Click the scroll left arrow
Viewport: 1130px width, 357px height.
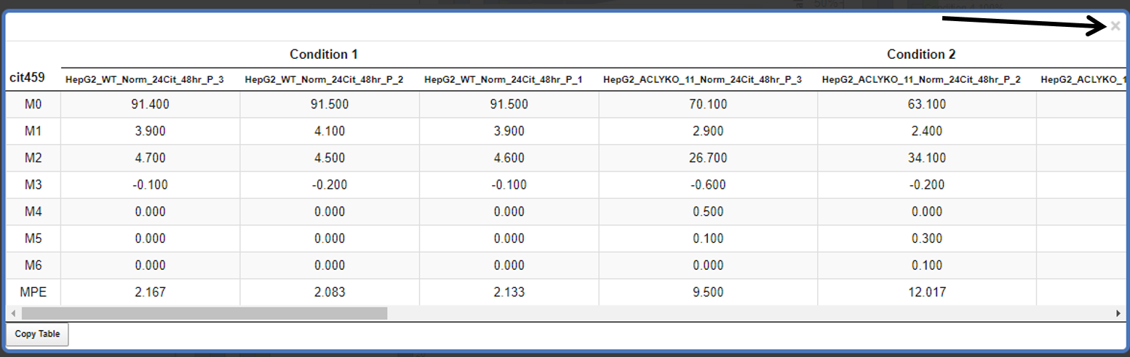click(x=12, y=313)
